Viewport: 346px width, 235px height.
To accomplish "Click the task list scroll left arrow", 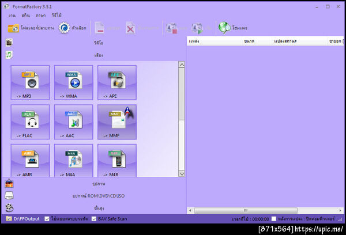I will tap(190, 210).
